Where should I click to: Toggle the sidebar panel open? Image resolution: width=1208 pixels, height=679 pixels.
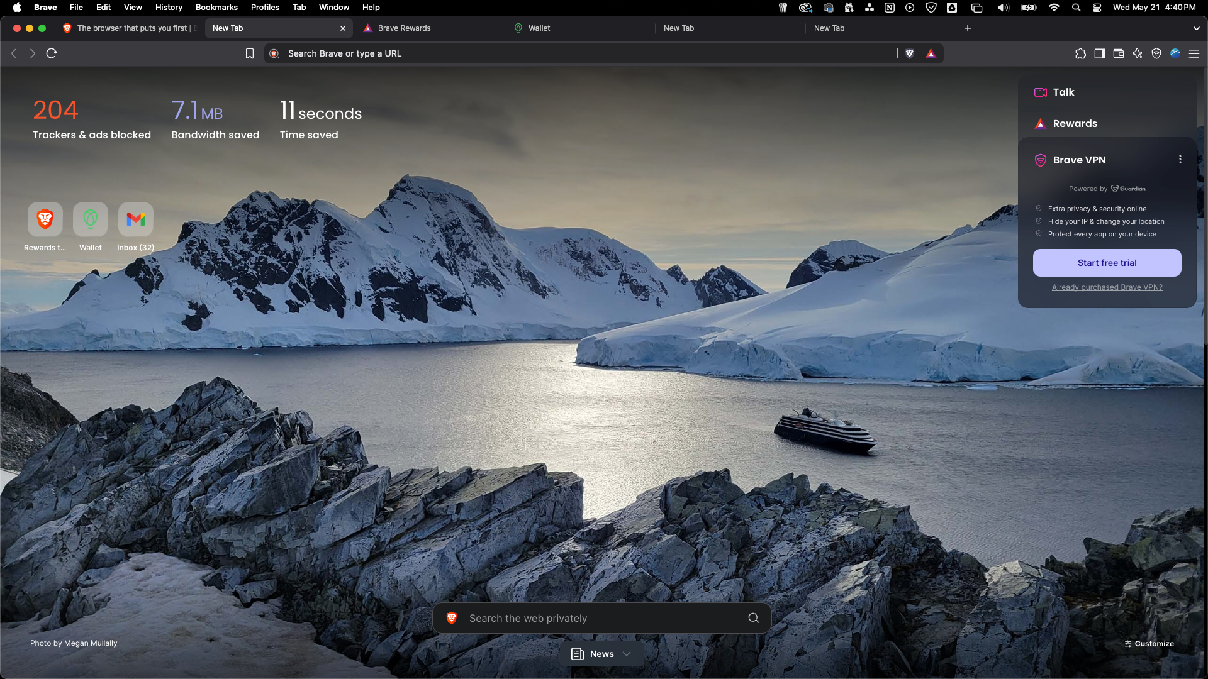(1100, 53)
